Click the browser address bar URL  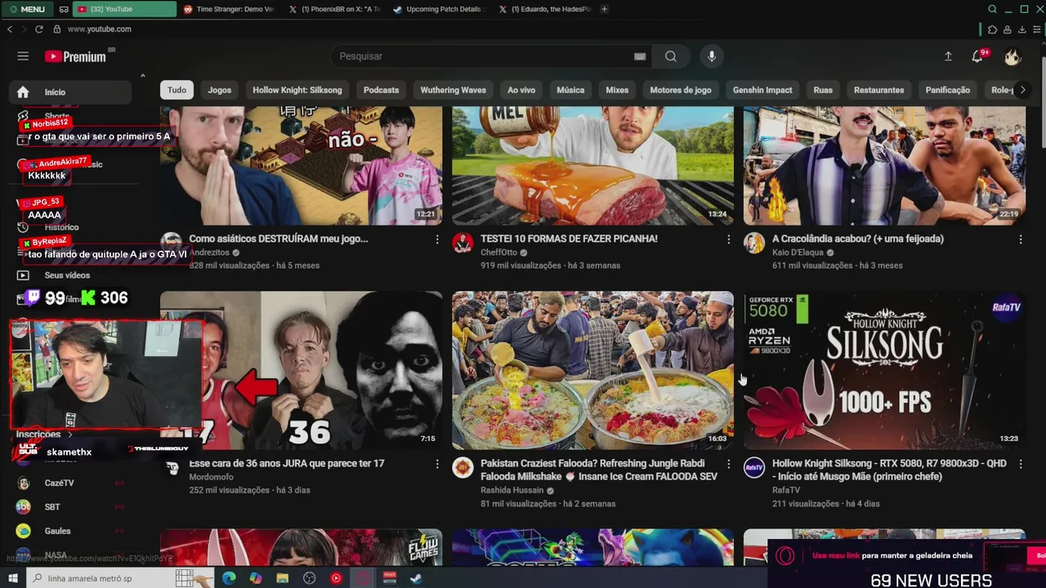100,29
